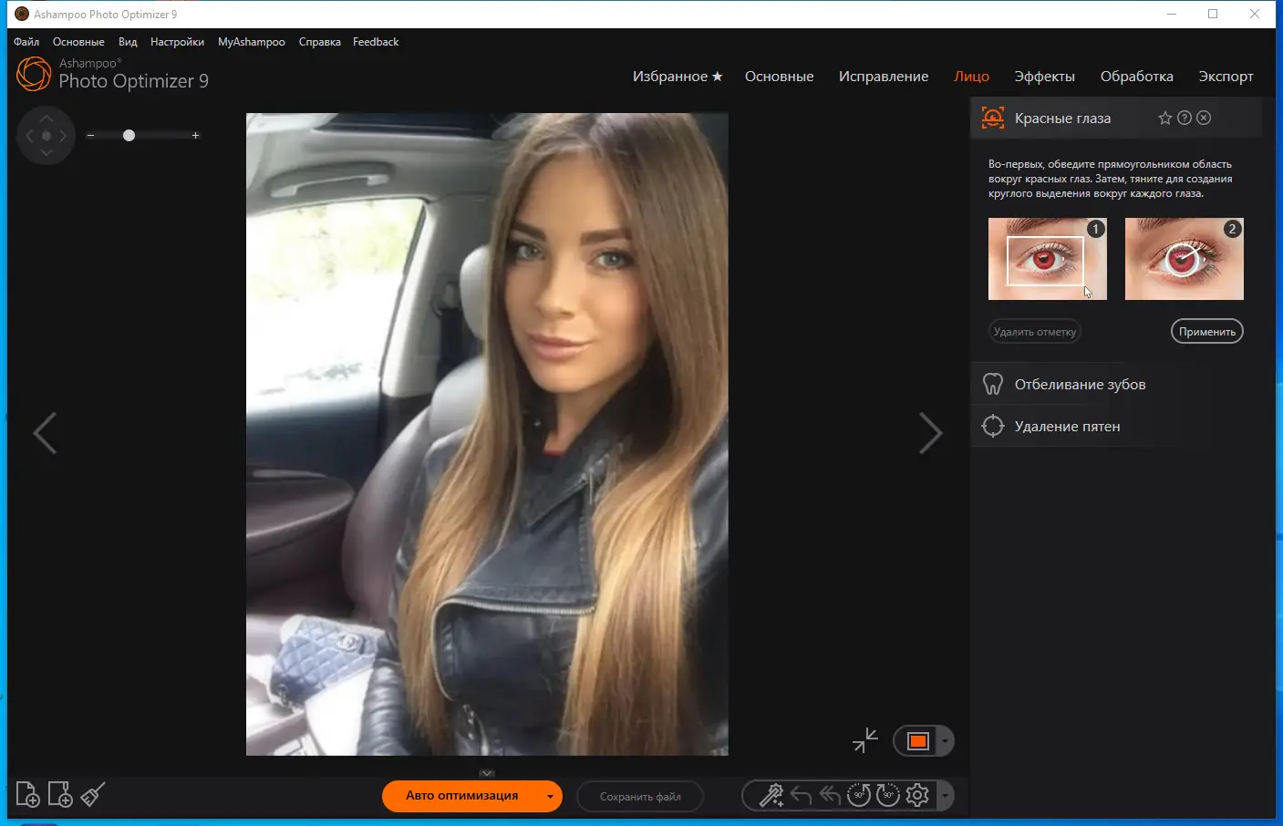This screenshot has height=826, width=1283.
Task: Click the add folder icon
Action: 60,795
